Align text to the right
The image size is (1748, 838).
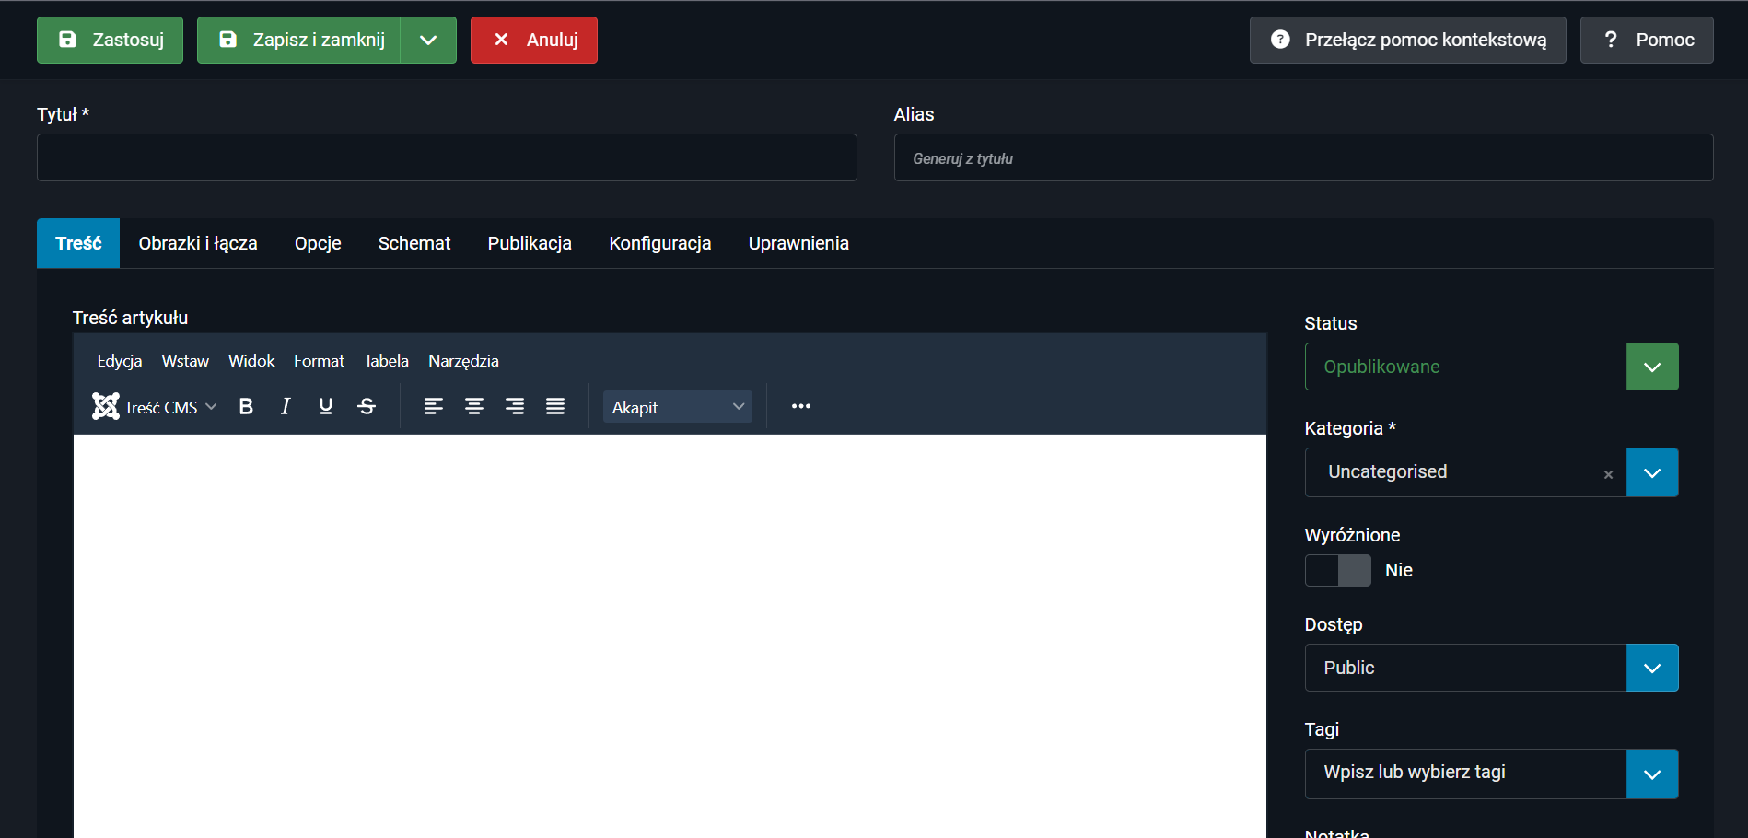(515, 407)
